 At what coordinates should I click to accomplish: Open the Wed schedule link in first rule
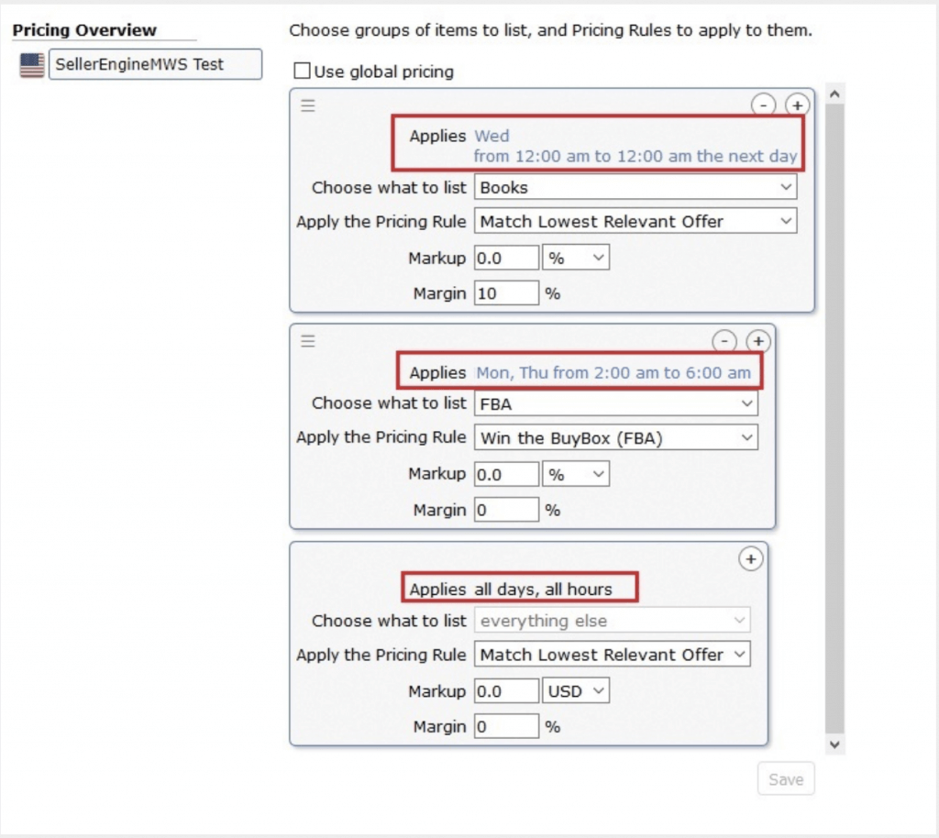point(635,146)
